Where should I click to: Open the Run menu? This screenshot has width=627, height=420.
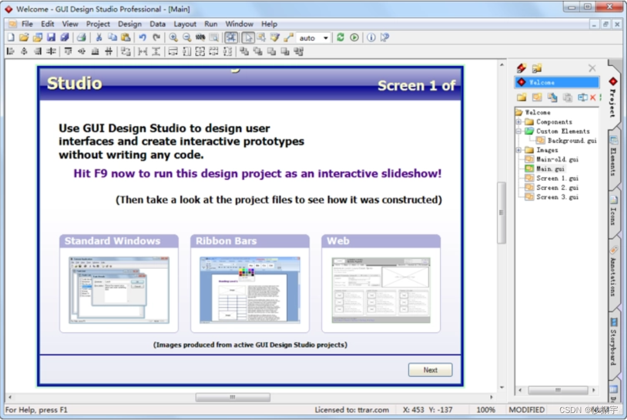pyautogui.click(x=211, y=24)
